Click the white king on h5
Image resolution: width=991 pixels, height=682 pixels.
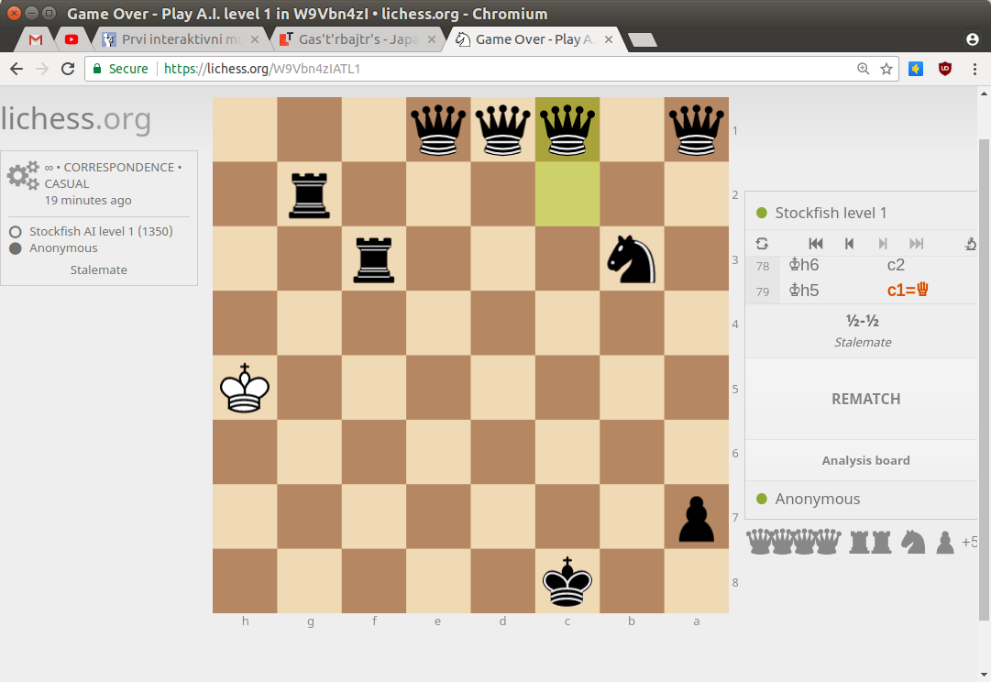click(245, 388)
